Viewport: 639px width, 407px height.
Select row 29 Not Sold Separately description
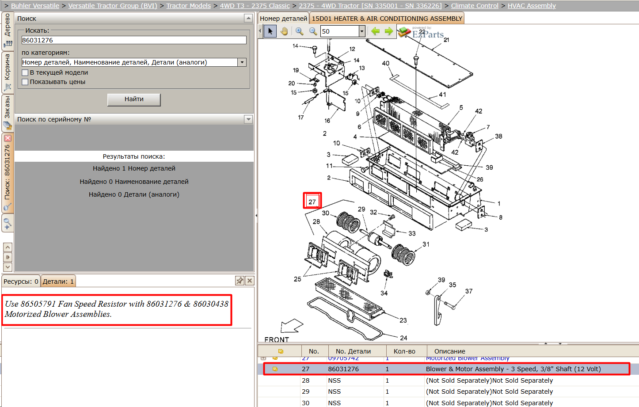coord(489,392)
